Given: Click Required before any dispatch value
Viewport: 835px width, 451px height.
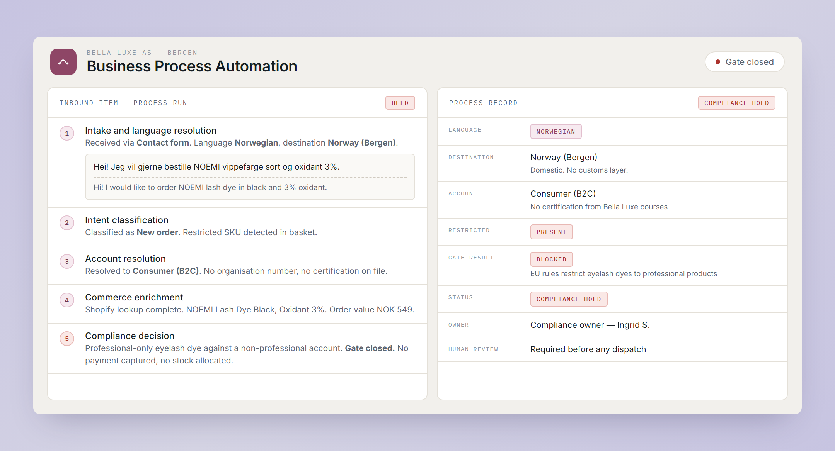Looking at the screenshot, I should [588, 349].
